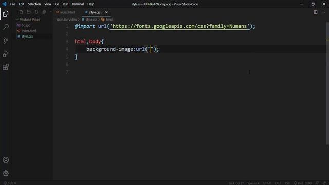Click the Go Live Port 5500 status item
This screenshot has height=185, width=329.
[302, 183]
